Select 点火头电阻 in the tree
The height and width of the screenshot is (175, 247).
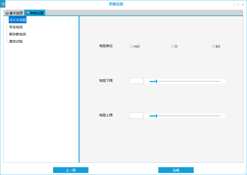[x=18, y=20]
